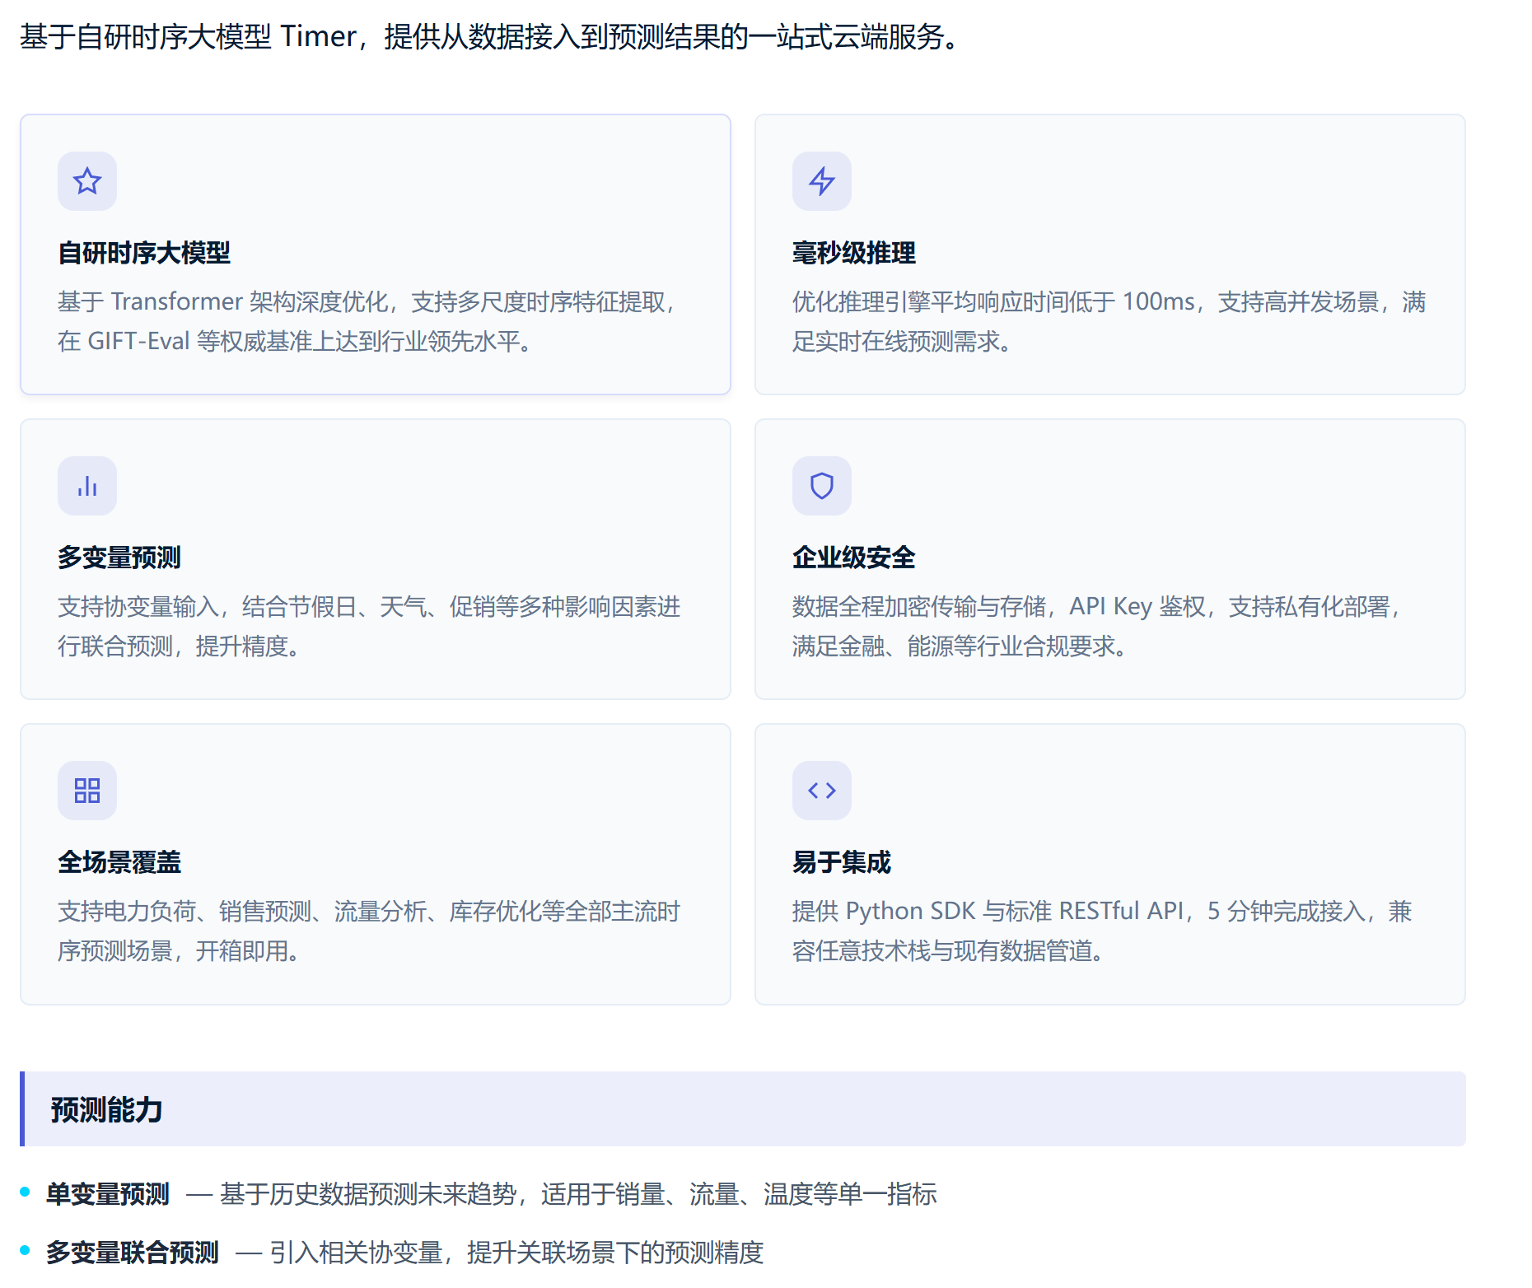Click the 多变量联合预测 bullet label
The height and width of the screenshot is (1288, 1532).
(133, 1253)
